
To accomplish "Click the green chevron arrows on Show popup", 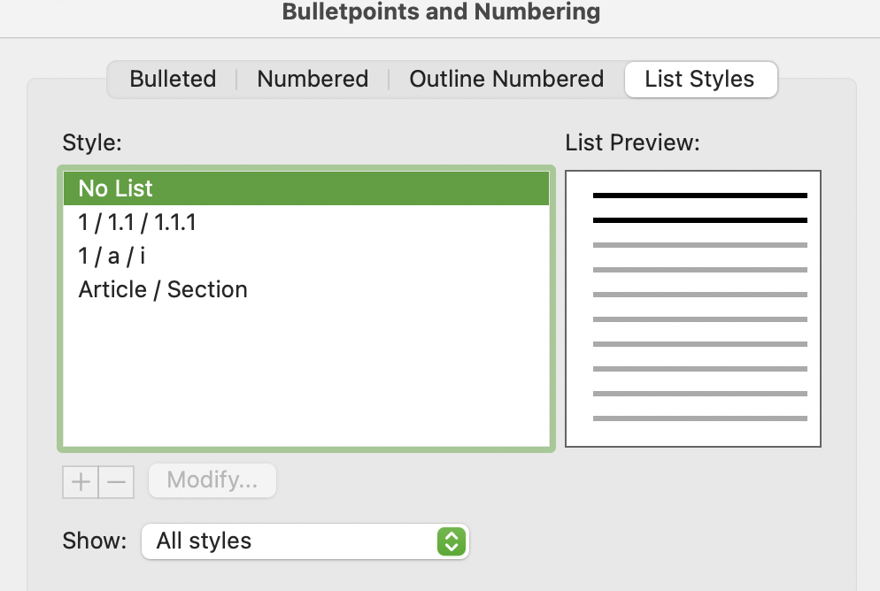I will point(452,541).
